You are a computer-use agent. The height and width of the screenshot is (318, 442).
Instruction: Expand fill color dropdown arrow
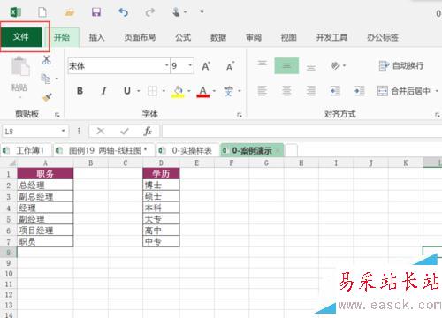189,91
